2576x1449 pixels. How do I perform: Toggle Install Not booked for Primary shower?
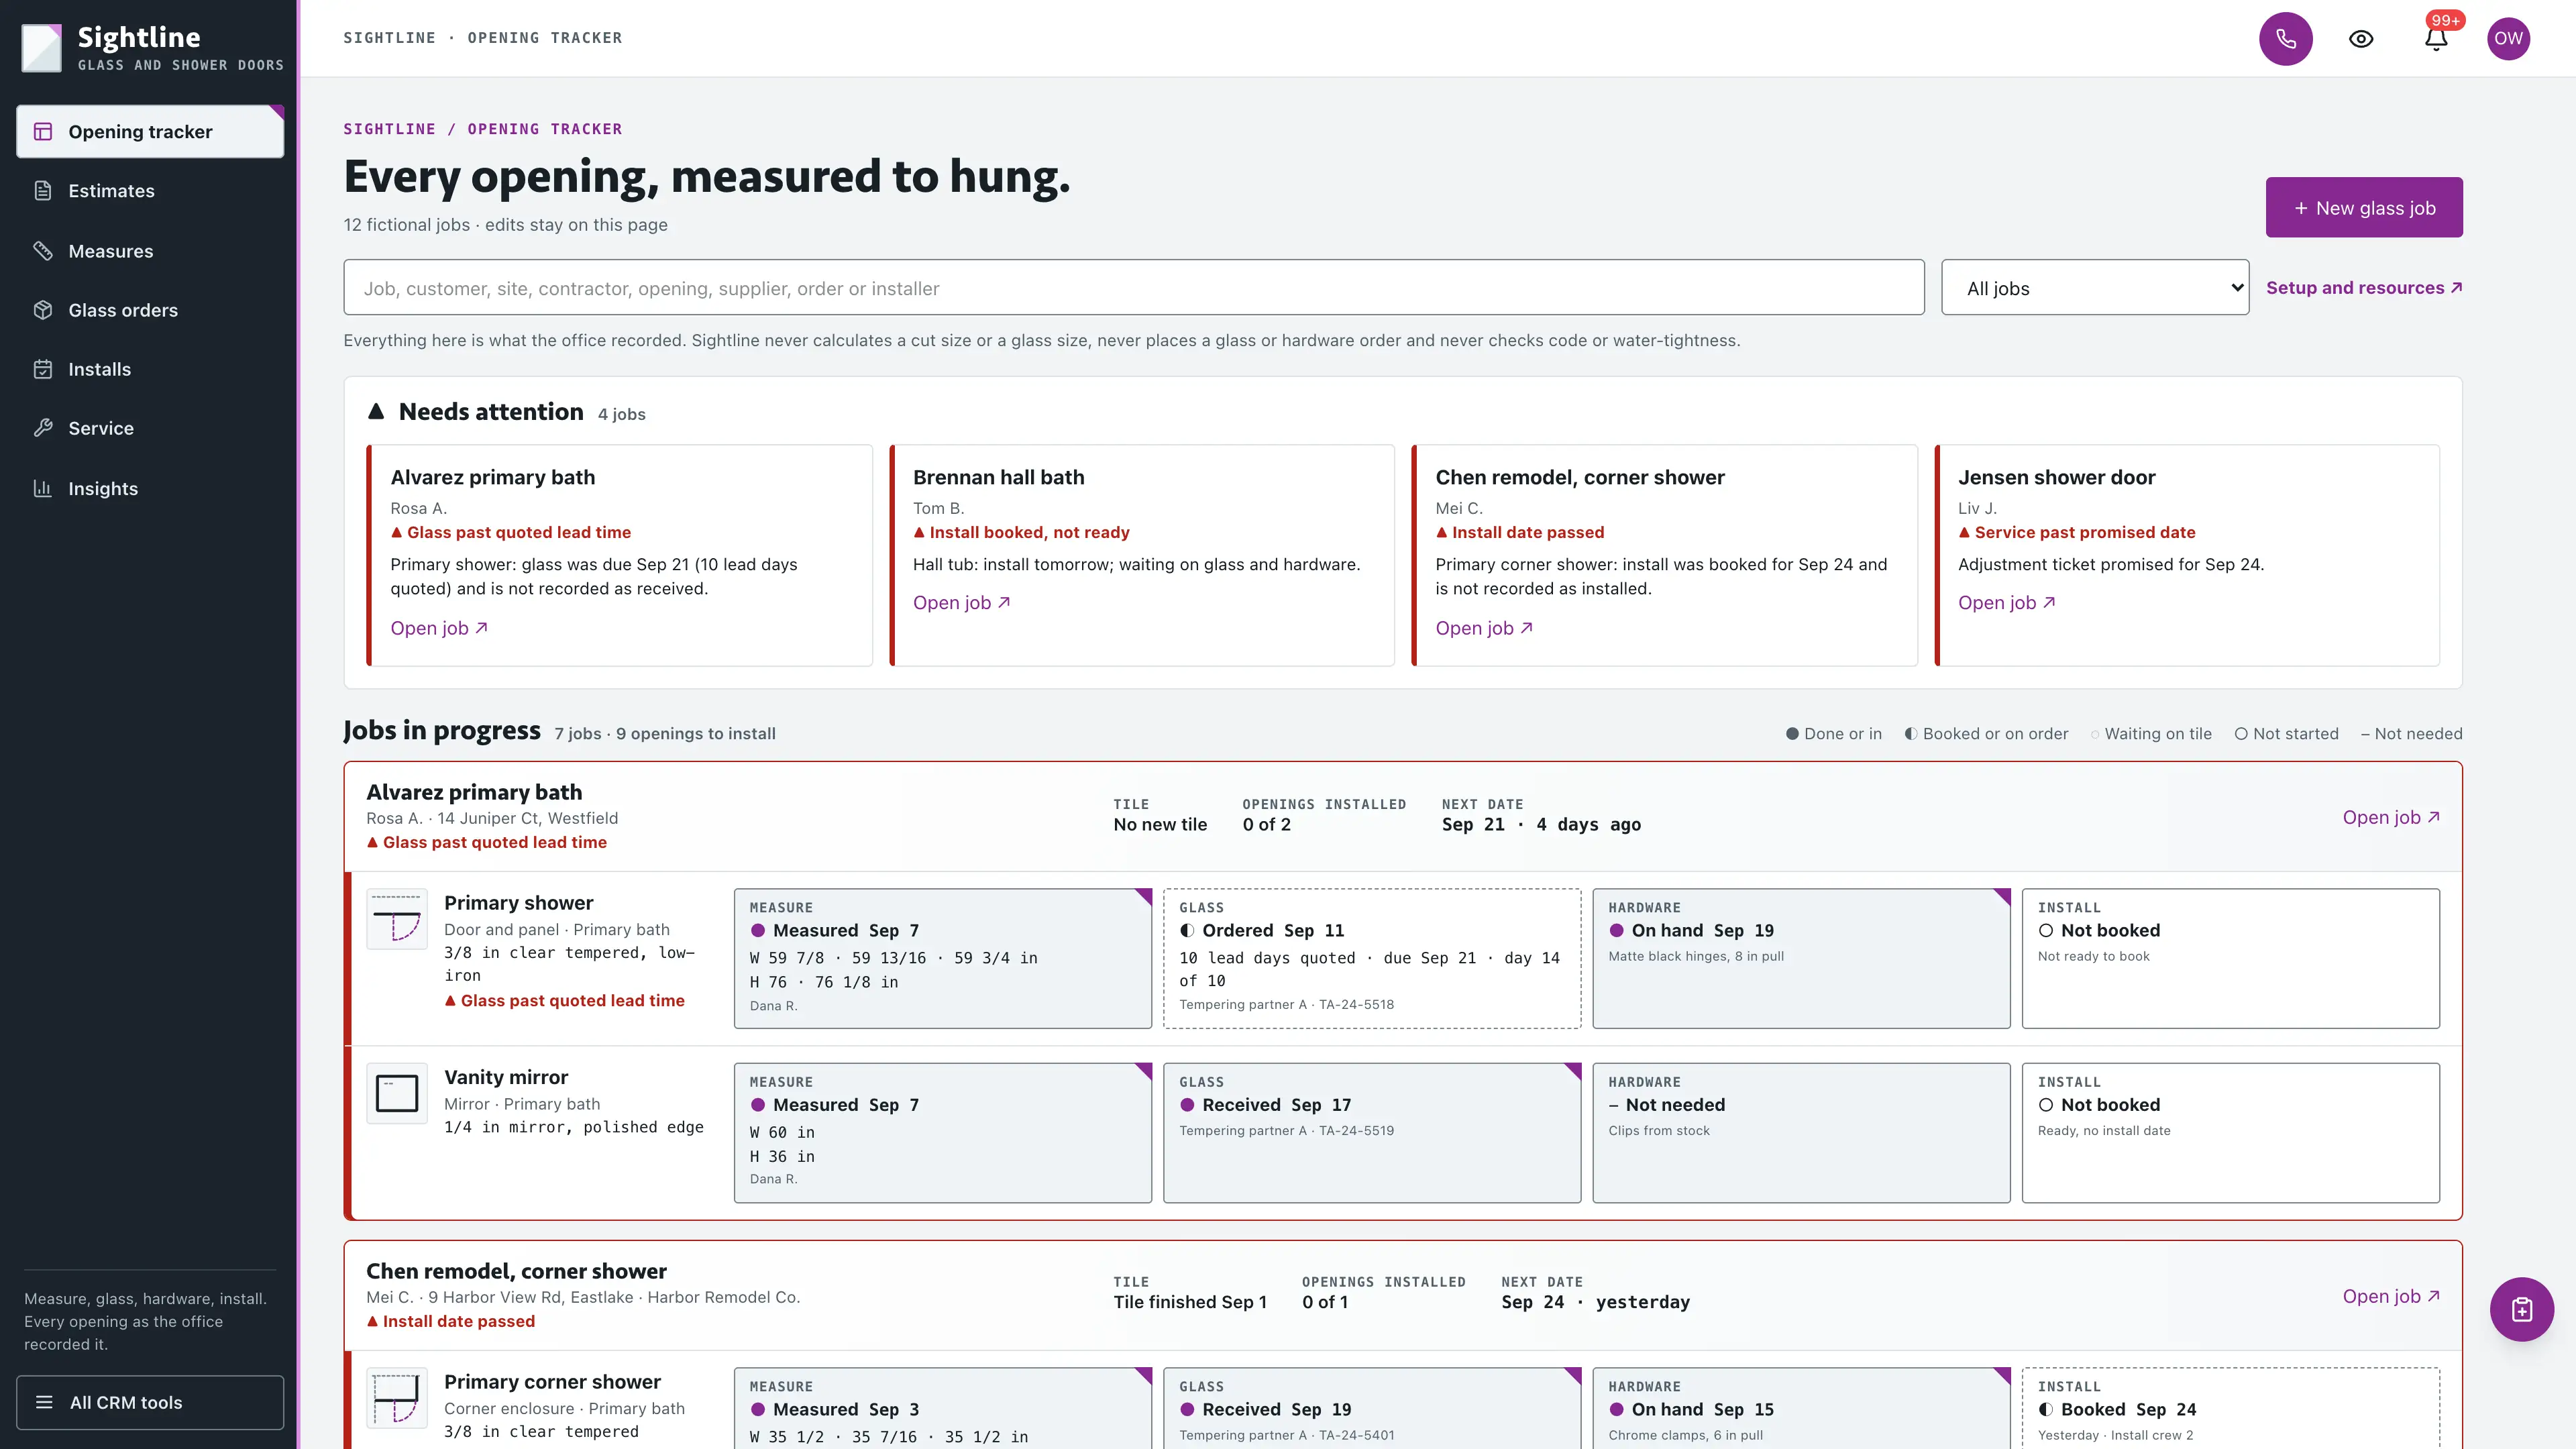[2230, 958]
